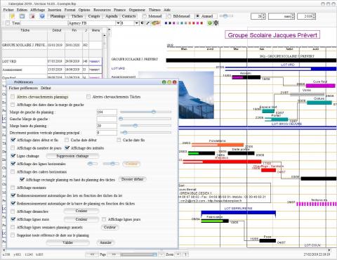The width and height of the screenshot is (337, 260).
Task: Open the color palette icon
Action: point(156,23)
